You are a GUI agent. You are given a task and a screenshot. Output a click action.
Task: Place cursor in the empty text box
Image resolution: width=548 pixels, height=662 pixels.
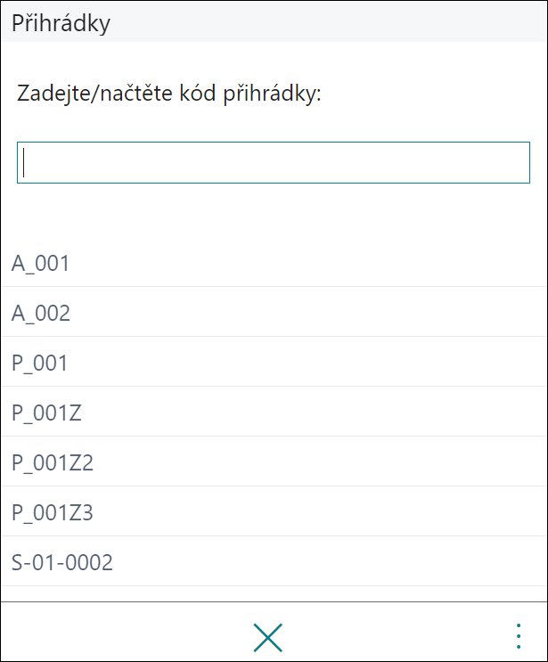point(274,162)
